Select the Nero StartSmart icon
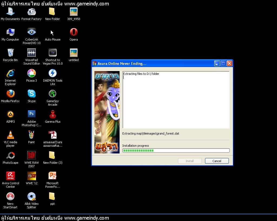277x221 pixels. point(11,196)
